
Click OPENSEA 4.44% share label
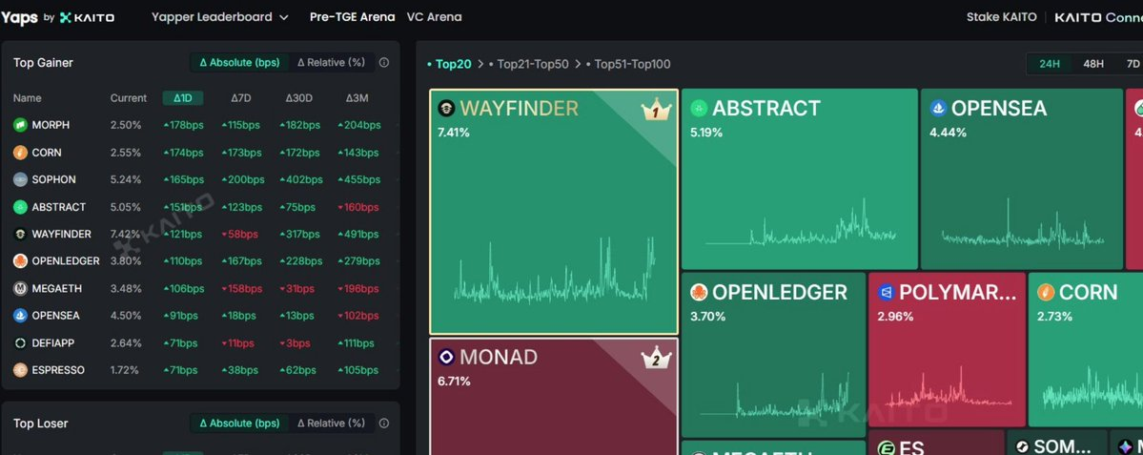tap(948, 133)
